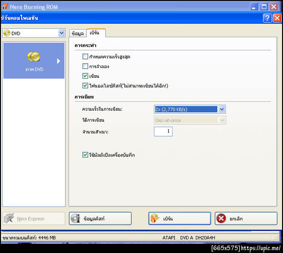Open the DVD media type dropdown
283x253 pixels.
pos(61,33)
